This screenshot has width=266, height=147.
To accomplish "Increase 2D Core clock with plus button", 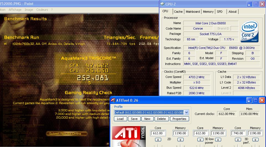I will click(x=158, y=140).
